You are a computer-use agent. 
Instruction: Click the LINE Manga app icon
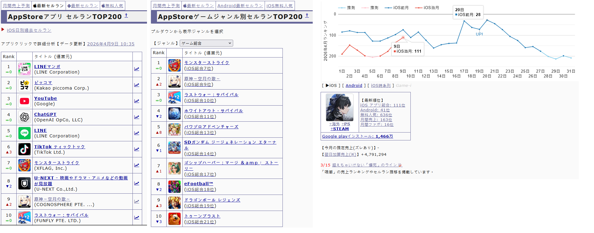pyautogui.click(x=24, y=69)
